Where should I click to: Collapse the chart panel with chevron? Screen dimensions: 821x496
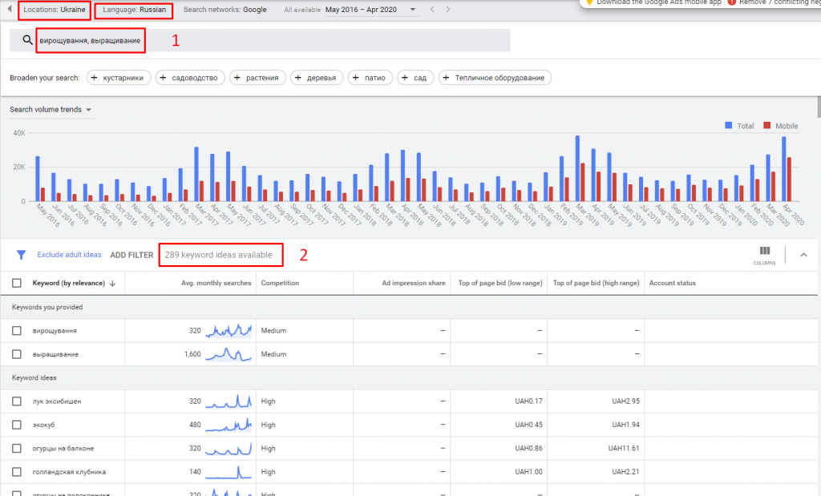[804, 255]
